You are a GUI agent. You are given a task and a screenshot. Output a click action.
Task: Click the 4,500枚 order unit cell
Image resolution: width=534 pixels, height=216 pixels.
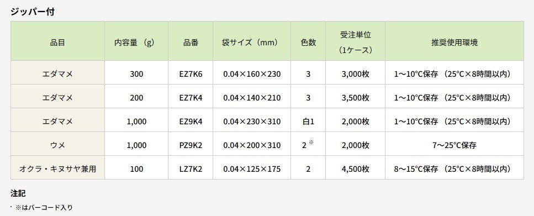(356, 169)
